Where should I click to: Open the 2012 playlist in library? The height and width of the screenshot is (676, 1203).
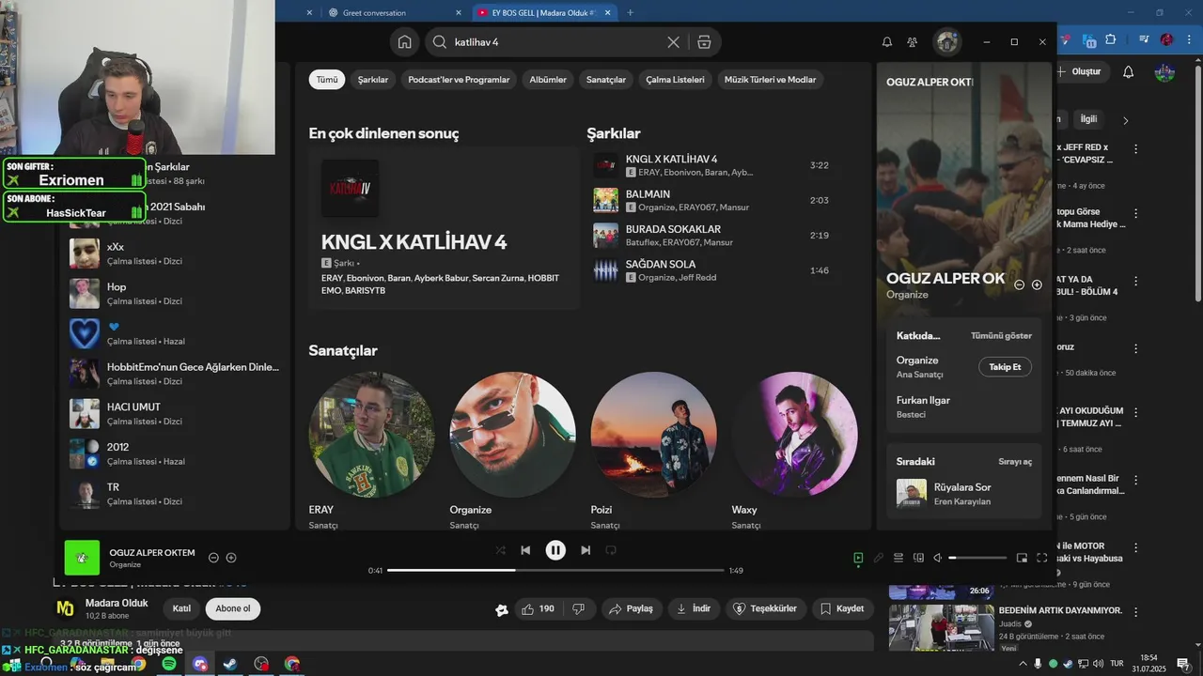click(176, 453)
